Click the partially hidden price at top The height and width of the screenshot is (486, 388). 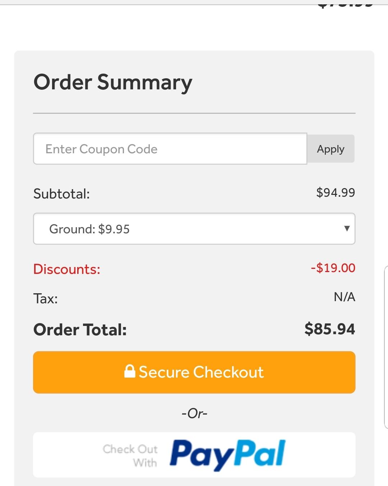click(x=345, y=5)
